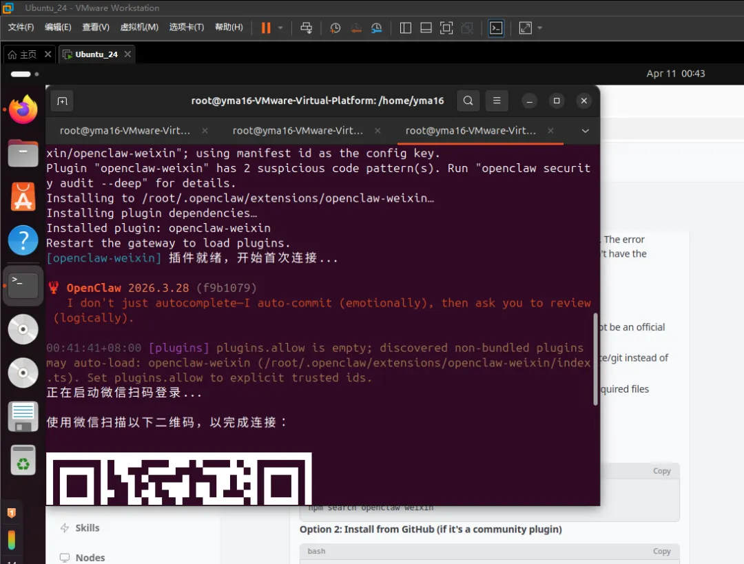
Task: Expand the terminal tab list chevron
Action: 585,131
